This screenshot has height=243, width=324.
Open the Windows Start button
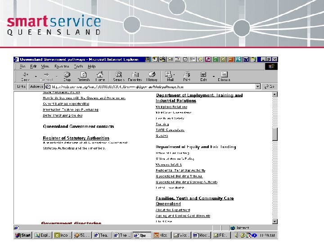[x=23, y=235]
